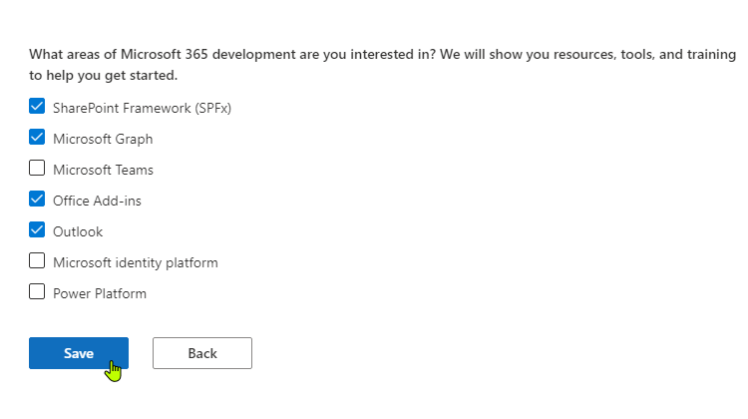Tick the Microsoft identity platform checkbox
The image size is (748, 419).
37,261
